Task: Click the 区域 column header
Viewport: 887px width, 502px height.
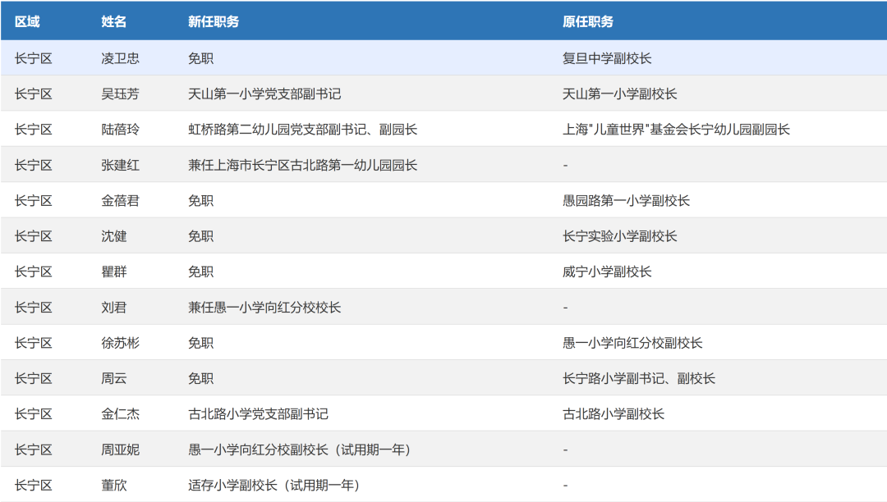Action: pos(27,21)
